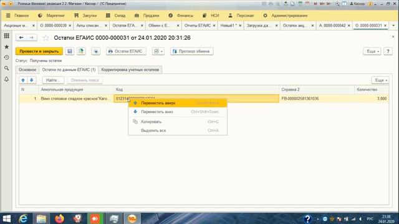The width and height of the screenshot is (399, 224).
Task: Go back with the left arrow
Action: point(21,37)
